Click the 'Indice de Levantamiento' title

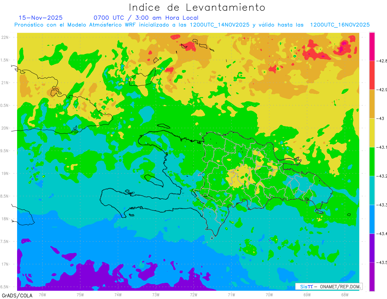pyautogui.click(x=197, y=7)
